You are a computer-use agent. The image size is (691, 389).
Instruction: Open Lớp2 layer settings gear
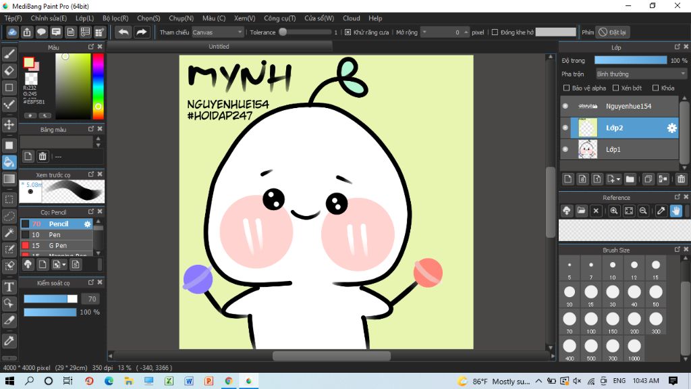[671, 128]
